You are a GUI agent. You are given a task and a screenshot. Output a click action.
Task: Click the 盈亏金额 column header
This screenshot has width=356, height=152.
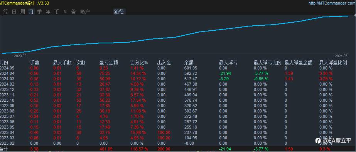click(x=108, y=63)
